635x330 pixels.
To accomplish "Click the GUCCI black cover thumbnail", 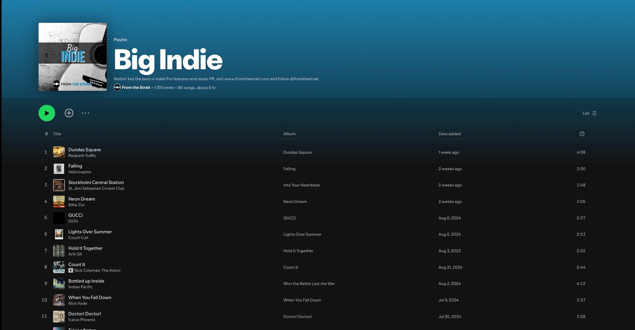I will [x=59, y=218].
